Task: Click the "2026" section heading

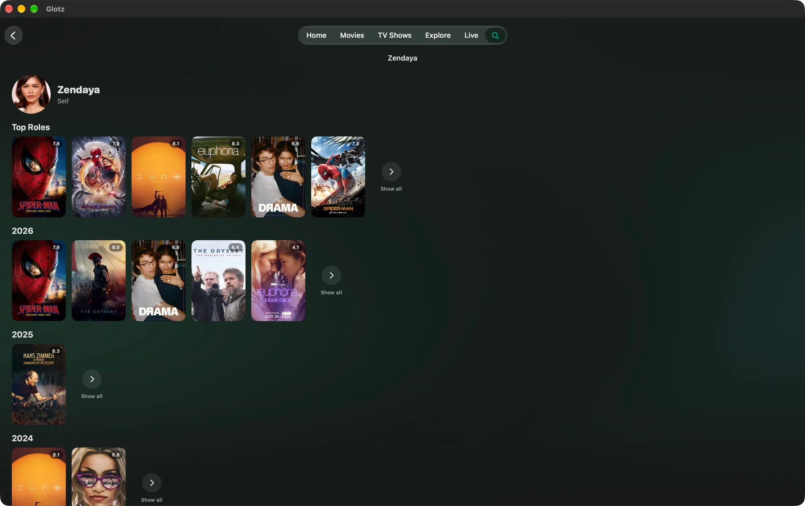Action: (x=22, y=231)
